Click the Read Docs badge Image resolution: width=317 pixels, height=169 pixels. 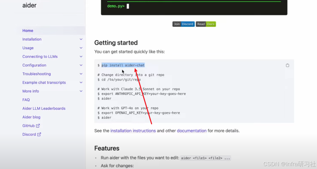[x=205, y=24]
